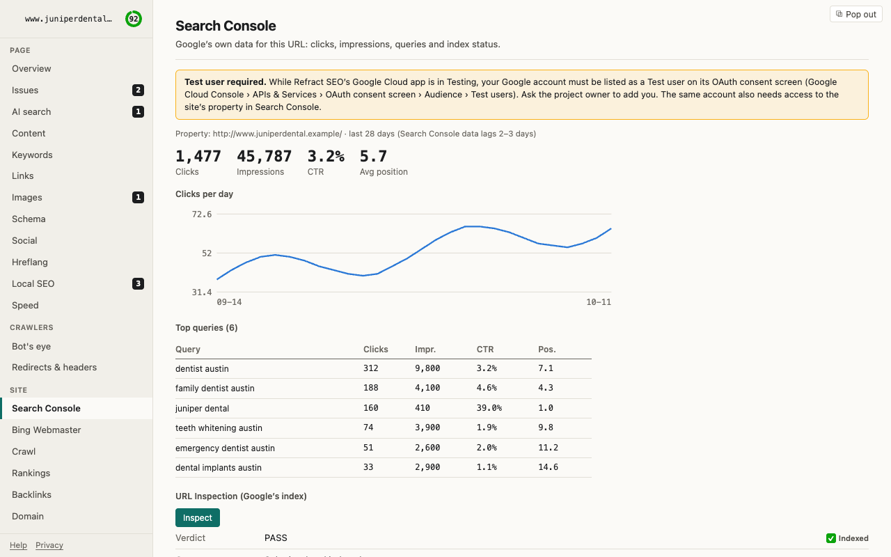Image resolution: width=891 pixels, height=557 pixels.
Task: Click the Pop out button
Action: pyautogui.click(x=855, y=14)
